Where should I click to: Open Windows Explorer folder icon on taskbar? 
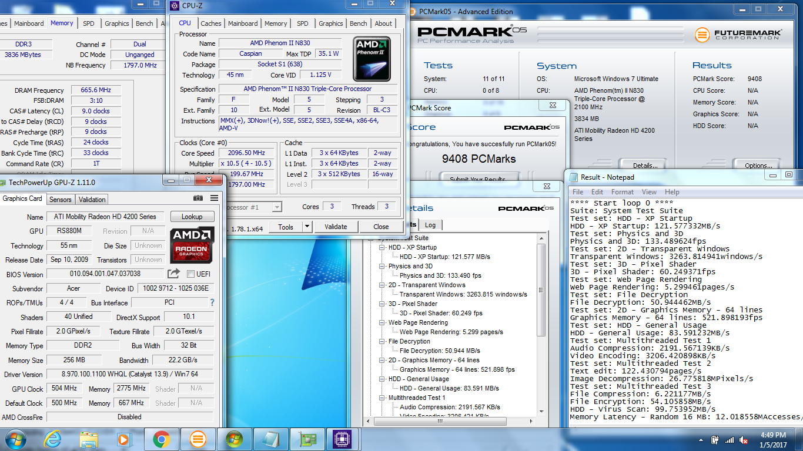(x=89, y=439)
